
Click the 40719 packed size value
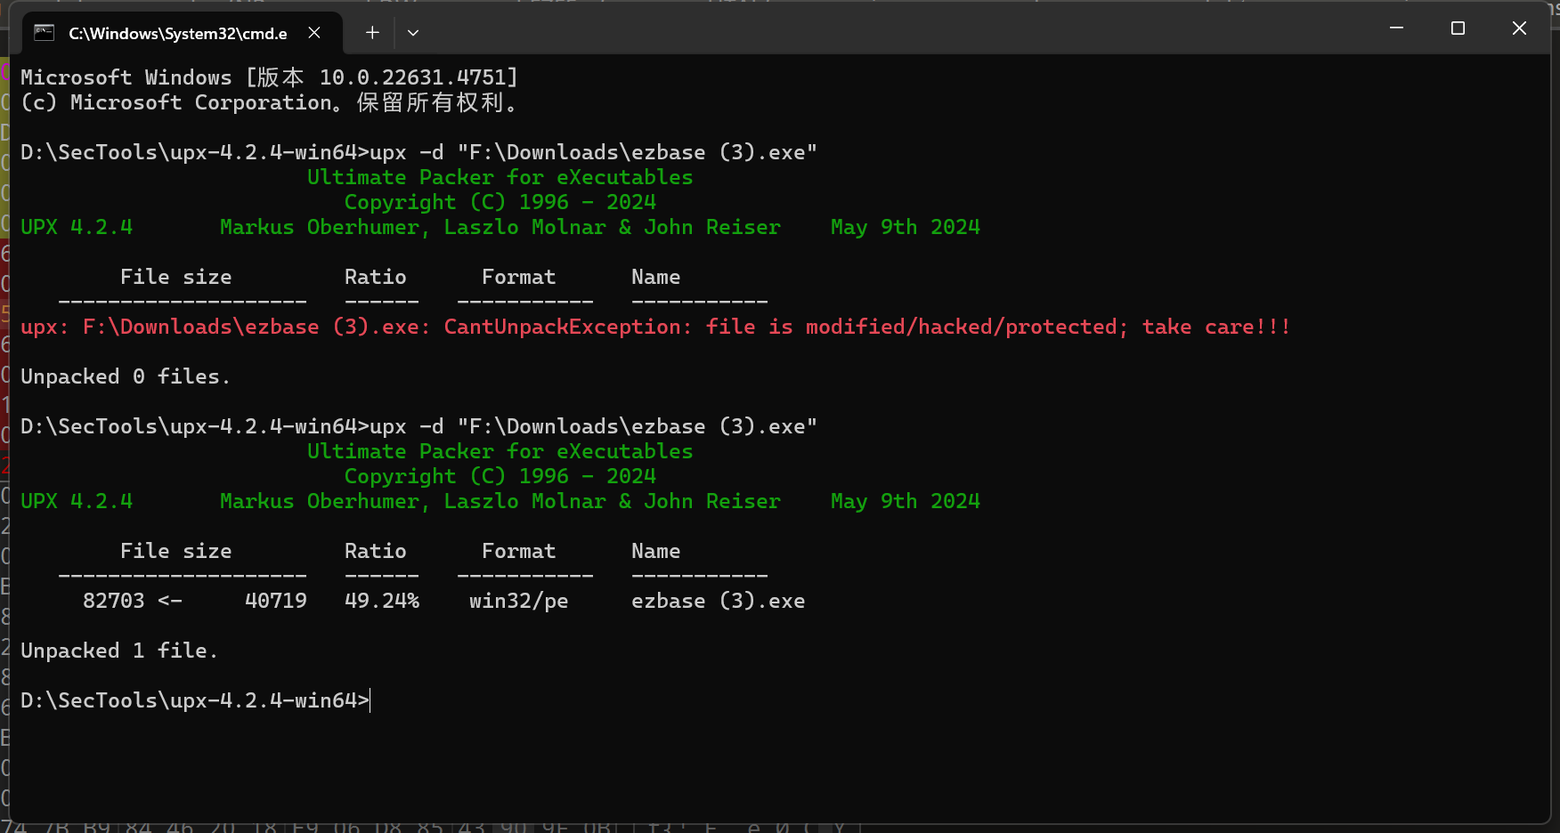(275, 602)
